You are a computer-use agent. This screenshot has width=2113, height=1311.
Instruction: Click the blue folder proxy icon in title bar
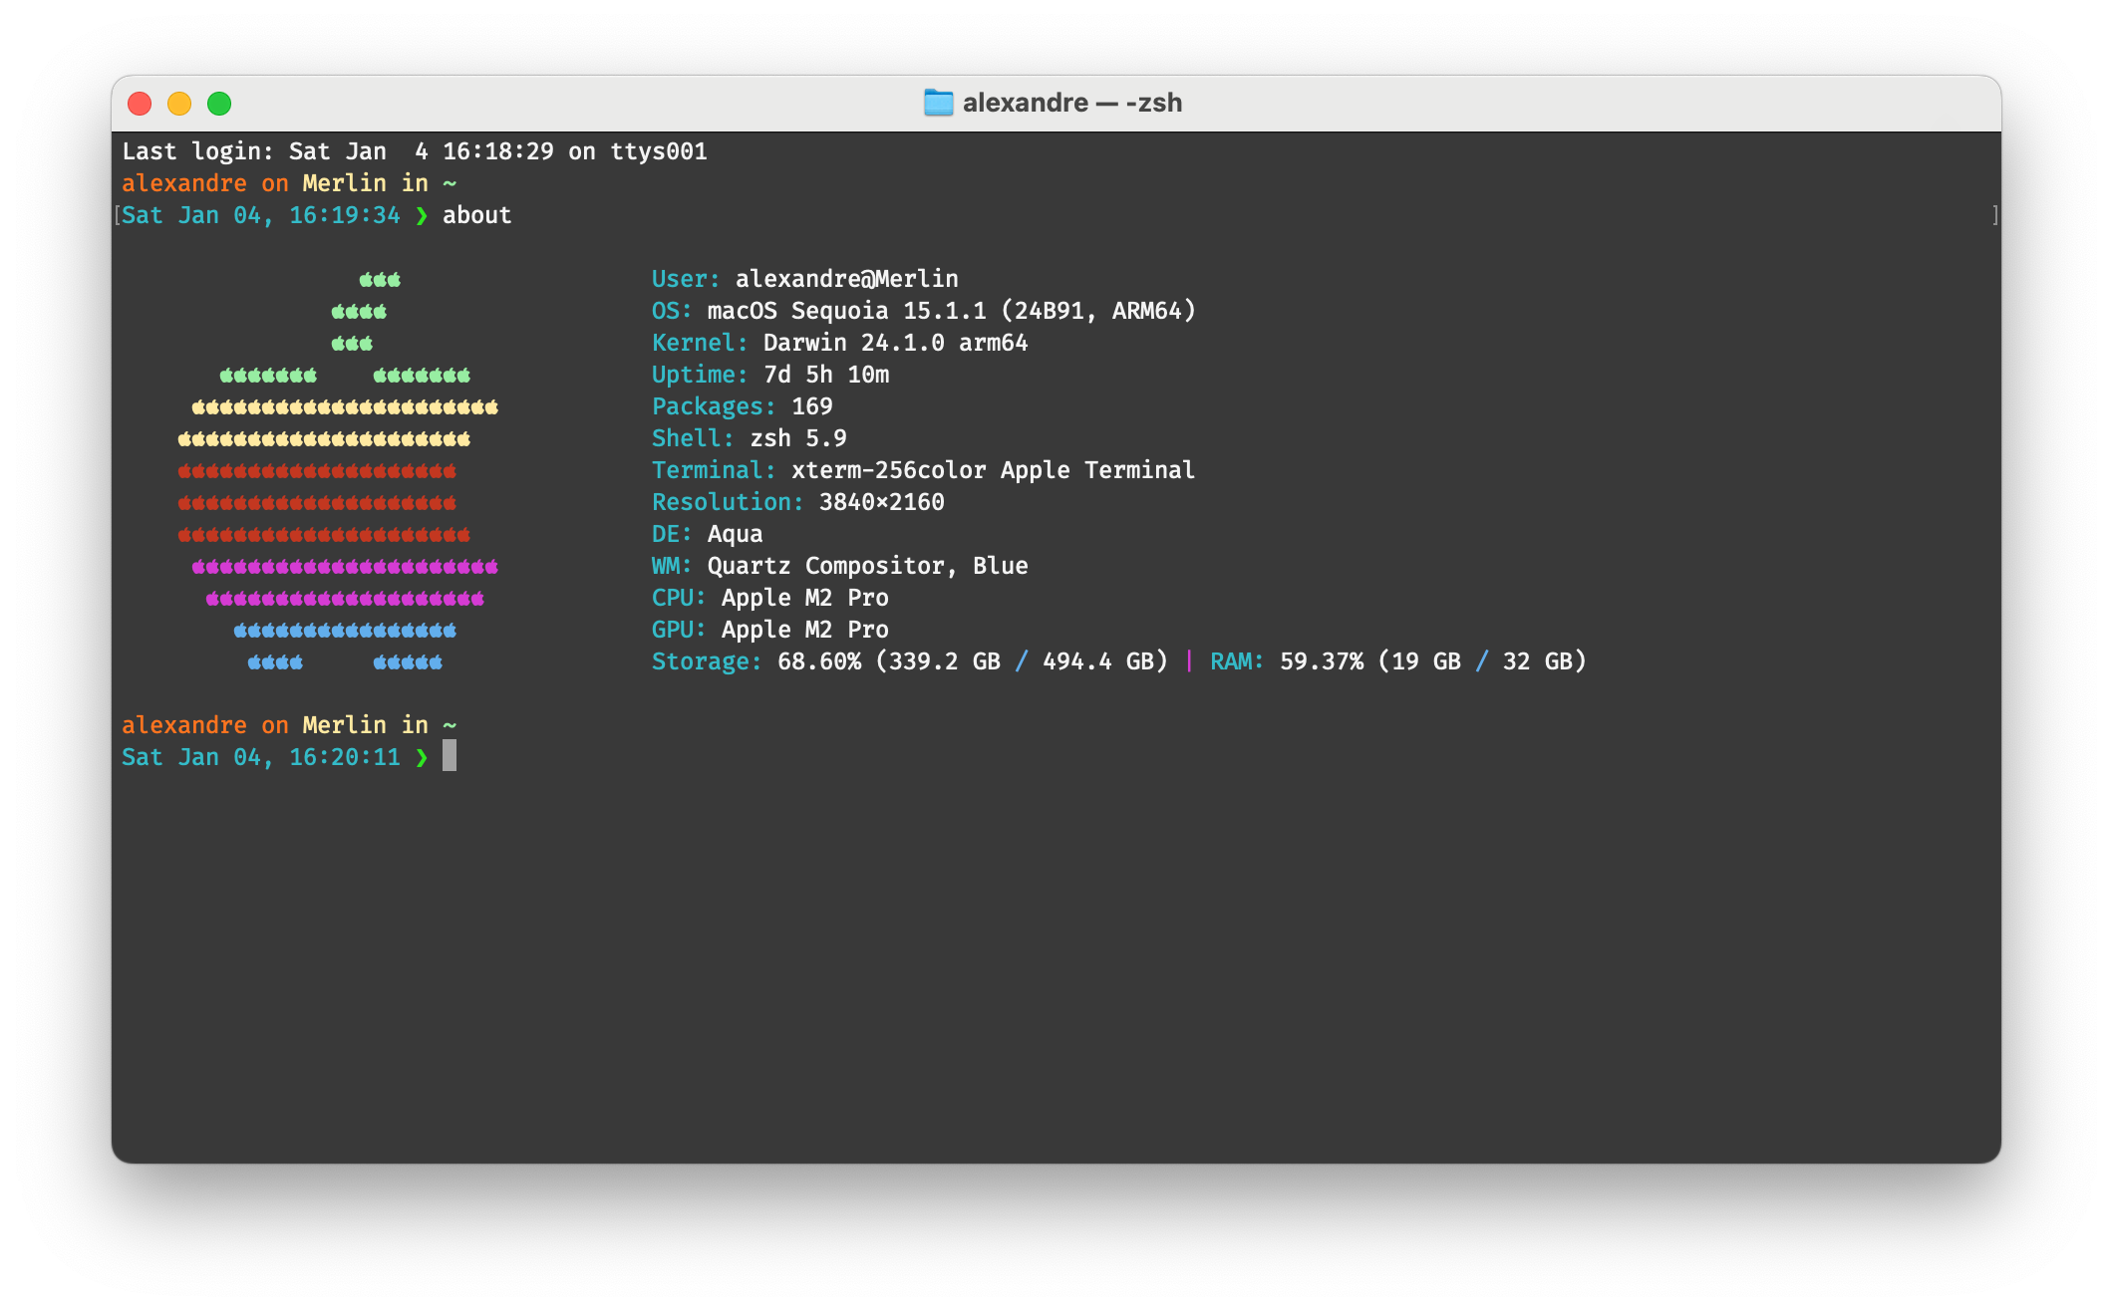coord(938,103)
